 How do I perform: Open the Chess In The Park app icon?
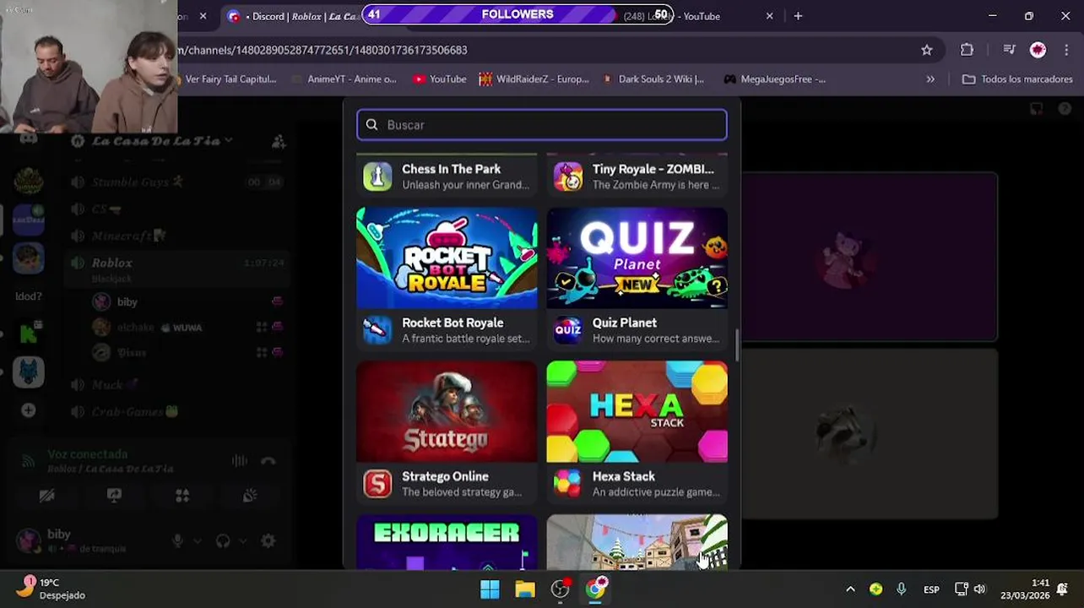377,176
